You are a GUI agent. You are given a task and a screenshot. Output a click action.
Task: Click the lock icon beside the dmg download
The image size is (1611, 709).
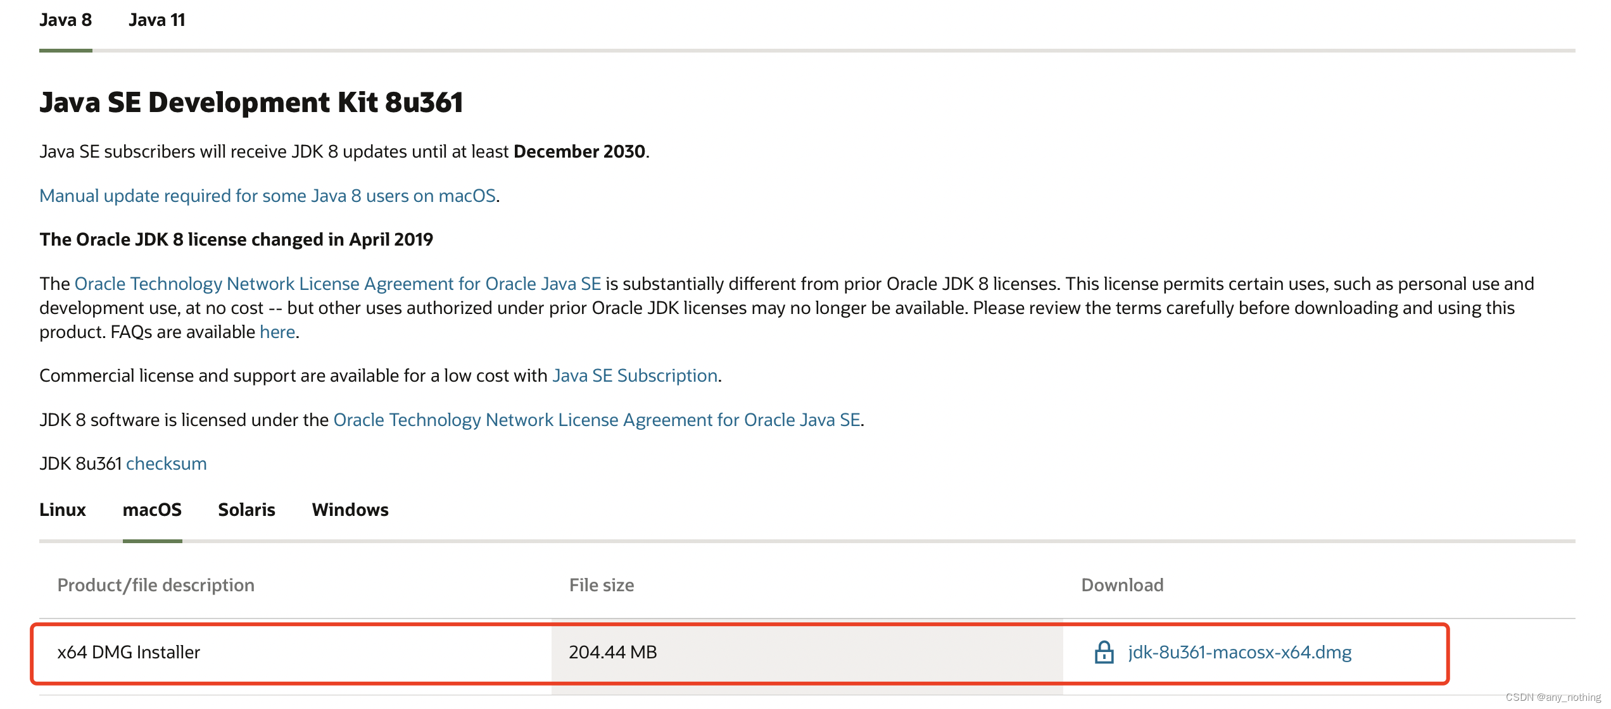coord(1104,652)
